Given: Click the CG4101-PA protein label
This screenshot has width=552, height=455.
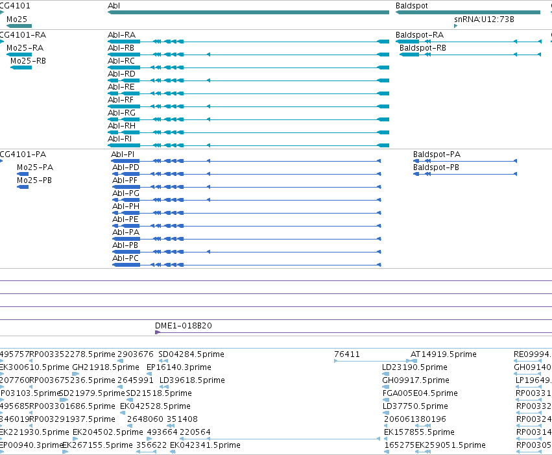Looking at the screenshot, I should point(23,154).
